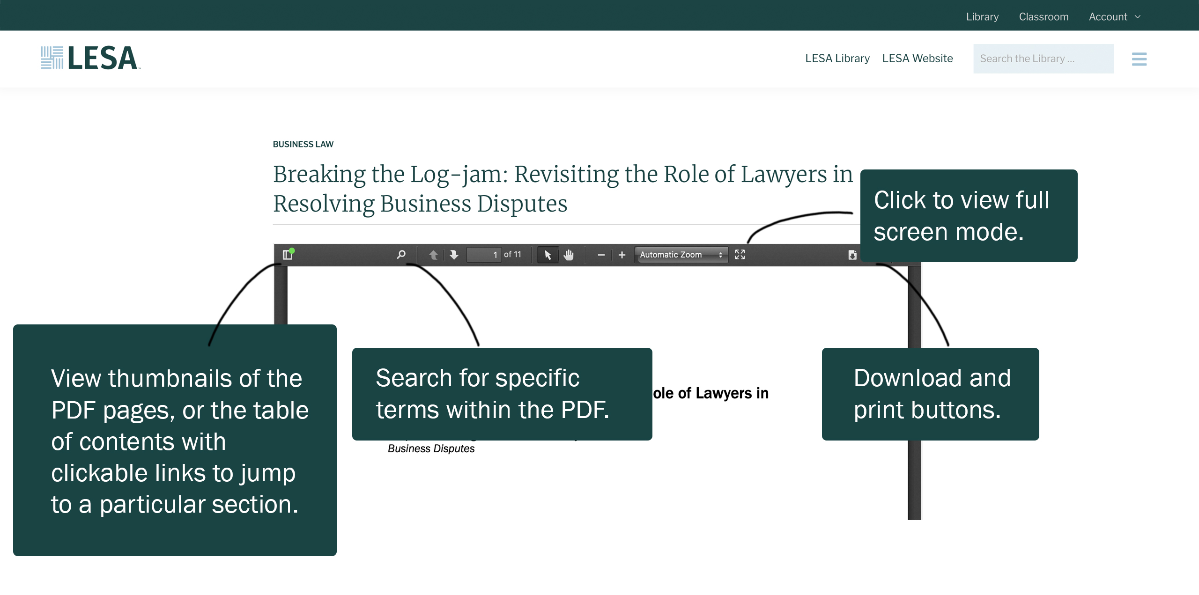This screenshot has height=595, width=1199.
Task: Click the Classroom navigation menu item
Action: click(x=1042, y=15)
